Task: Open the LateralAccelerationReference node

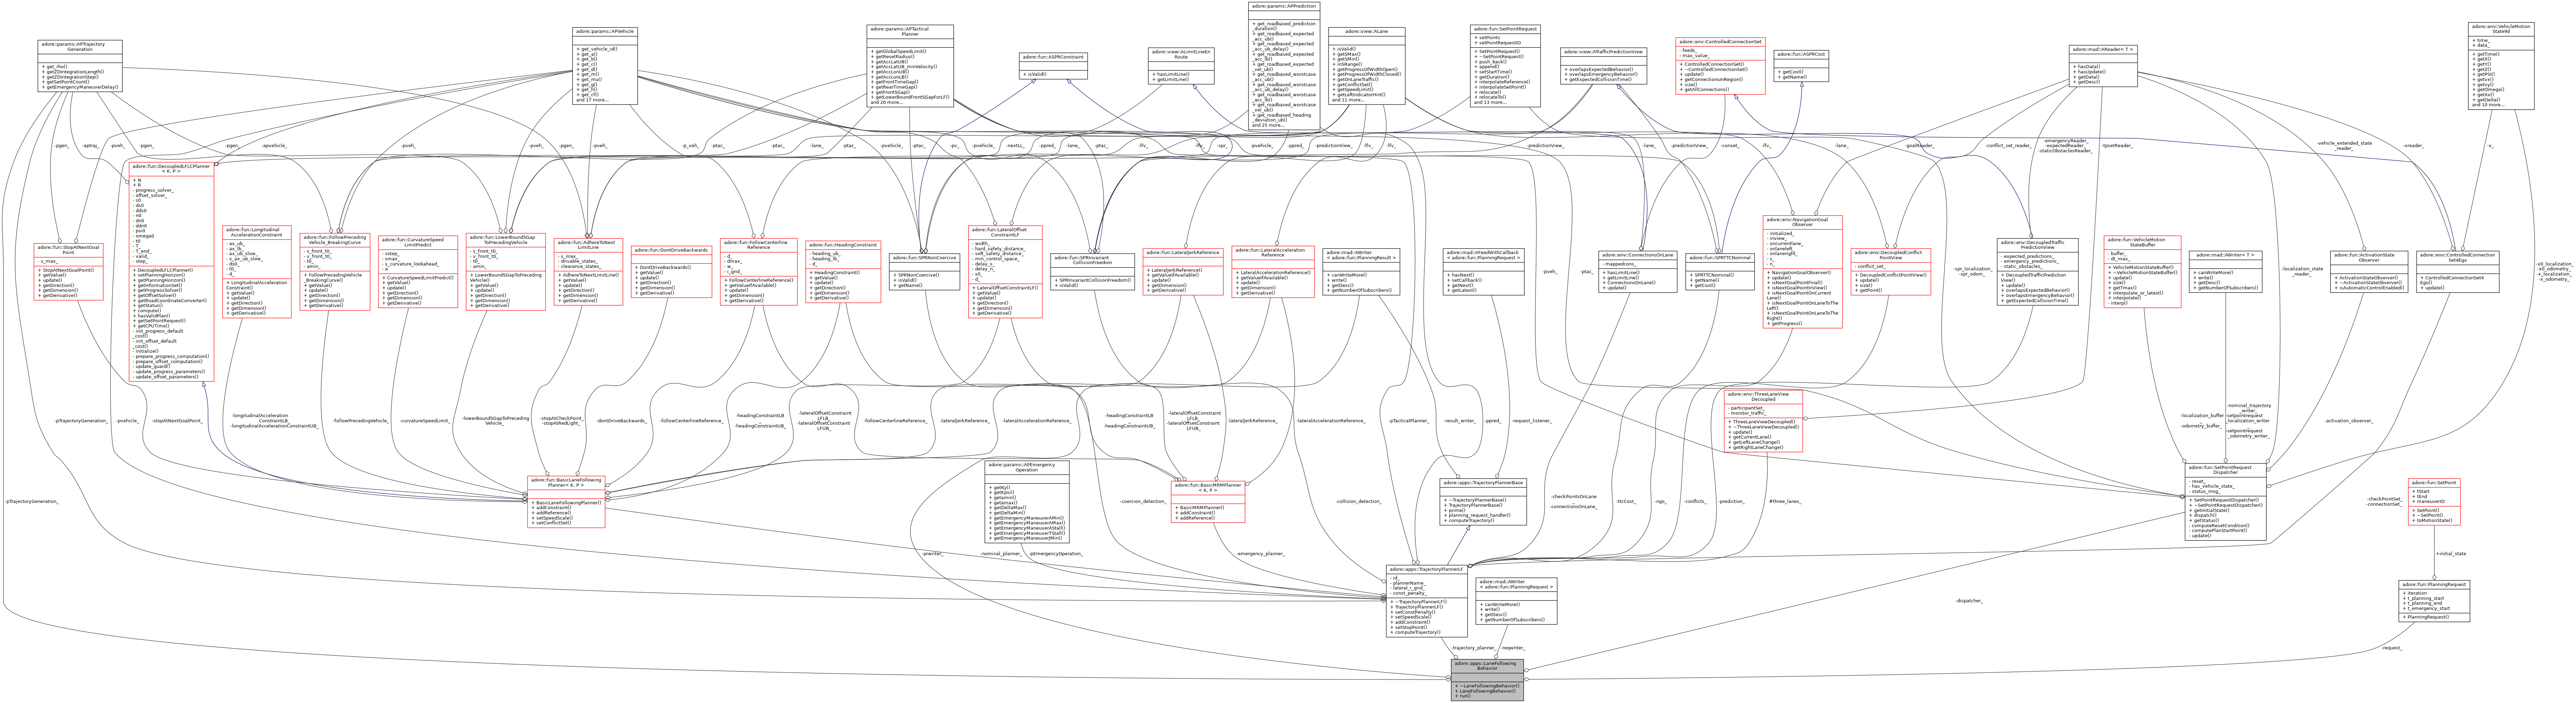Action: tap(1273, 272)
